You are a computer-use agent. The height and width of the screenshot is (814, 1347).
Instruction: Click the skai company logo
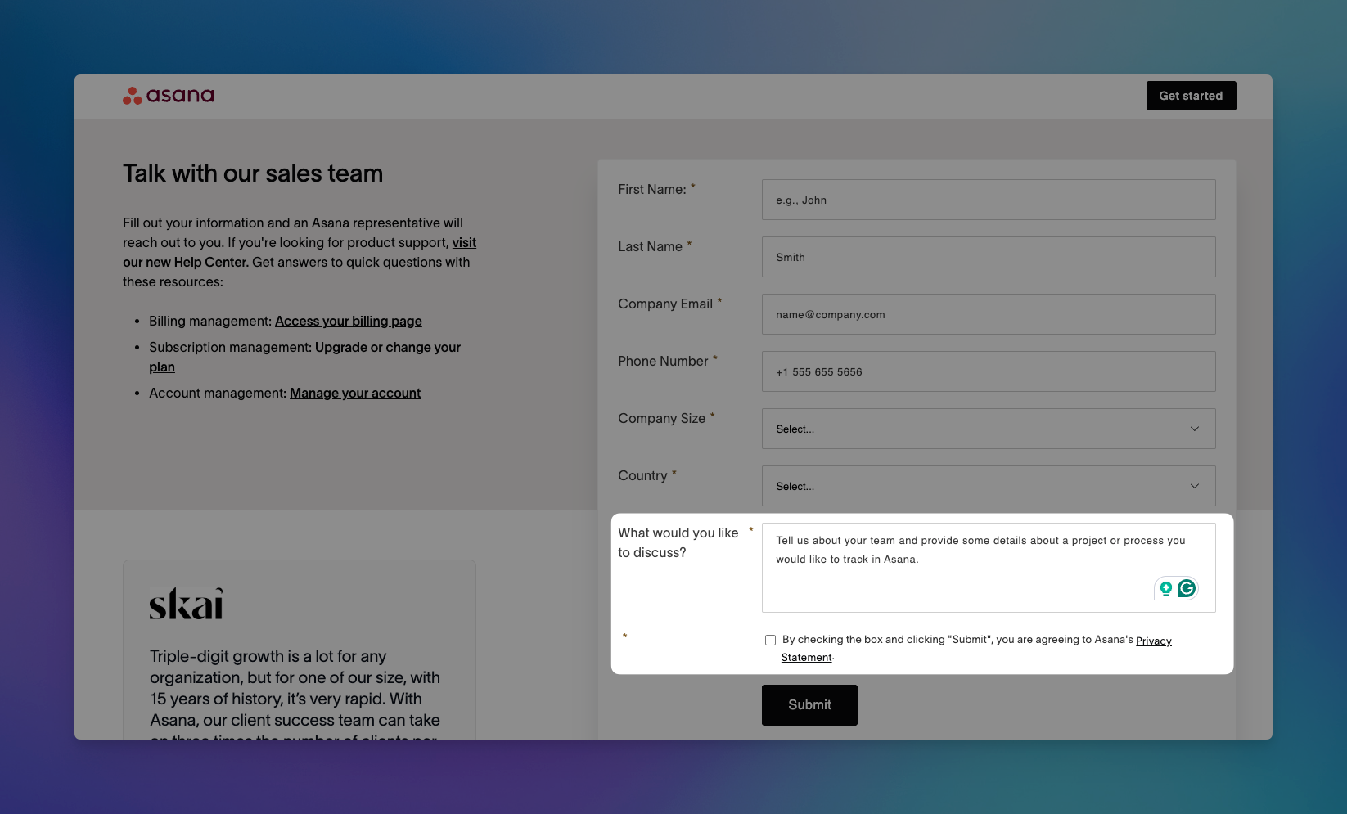coord(186,604)
